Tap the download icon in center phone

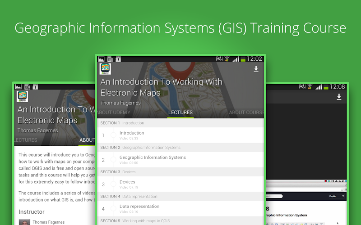tap(256, 69)
